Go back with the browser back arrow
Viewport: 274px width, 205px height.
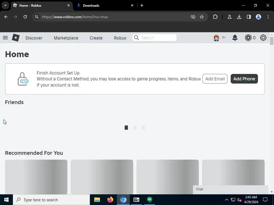tap(6, 17)
